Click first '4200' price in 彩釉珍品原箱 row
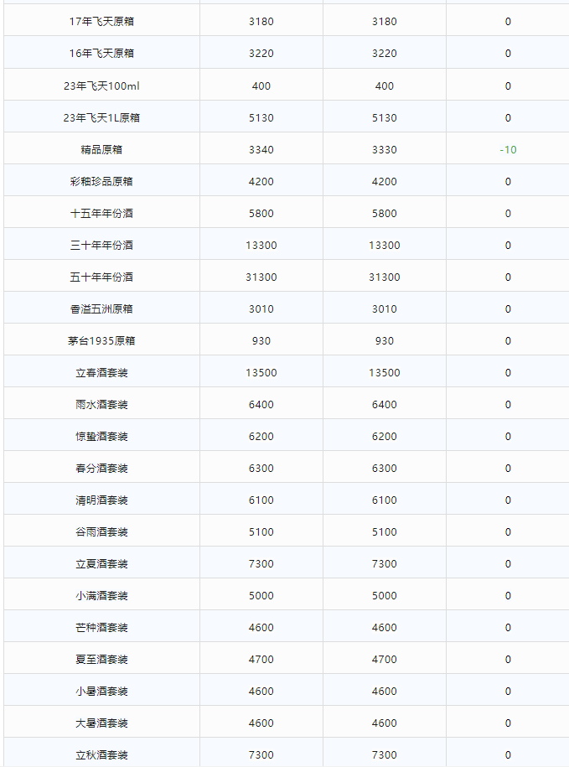 [261, 181]
